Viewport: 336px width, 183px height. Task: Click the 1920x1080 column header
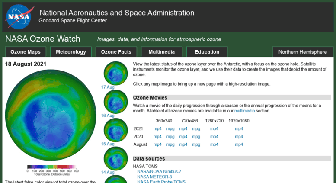(x=239, y=121)
